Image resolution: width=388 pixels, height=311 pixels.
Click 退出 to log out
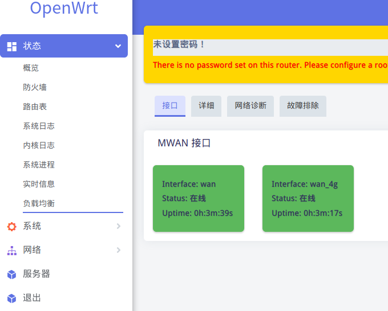tap(32, 298)
